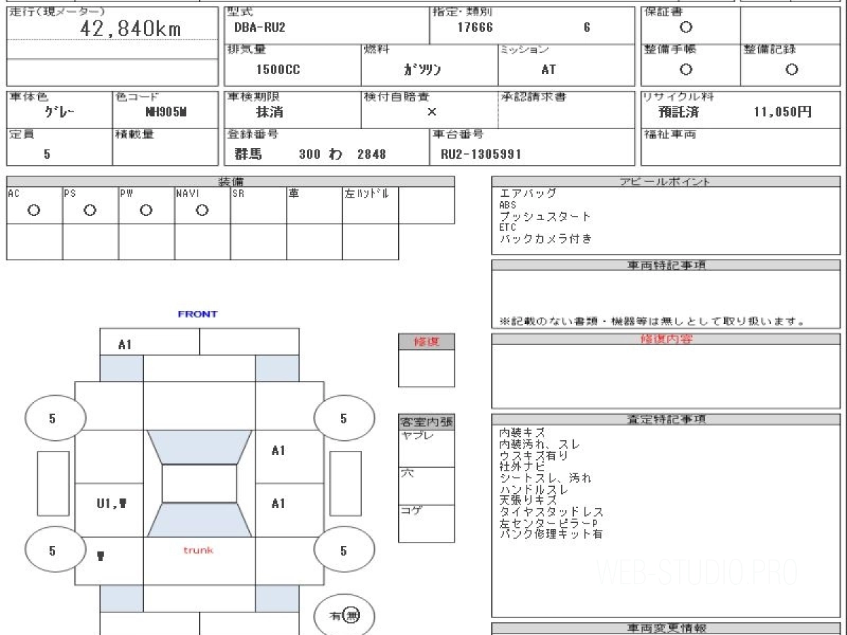This screenshot has width=847, height=635.
Task: Select the note パンク修理キット有
Action: [x=551, y=534]
